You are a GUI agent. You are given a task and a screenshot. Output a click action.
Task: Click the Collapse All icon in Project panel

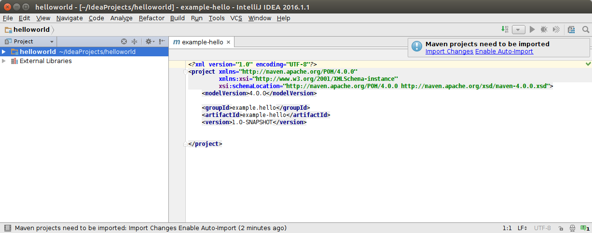pyautogui.click(x=135, y=42)
